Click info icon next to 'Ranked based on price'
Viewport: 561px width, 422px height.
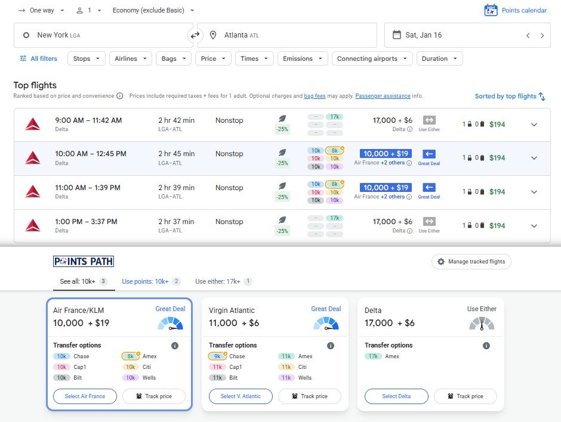[120, 96]
